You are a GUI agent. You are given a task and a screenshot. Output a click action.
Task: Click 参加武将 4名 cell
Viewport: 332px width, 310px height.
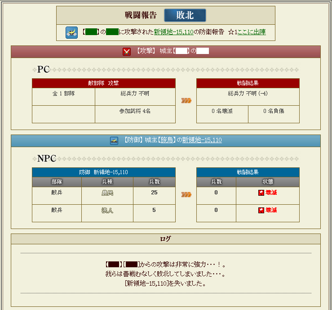pyautogui.click(x=135, y=111)
